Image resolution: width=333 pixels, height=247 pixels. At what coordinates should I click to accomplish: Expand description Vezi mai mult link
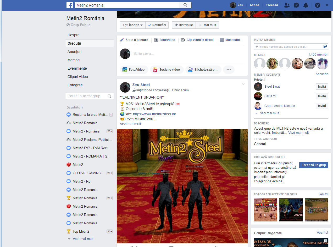[x=298, y=133]
